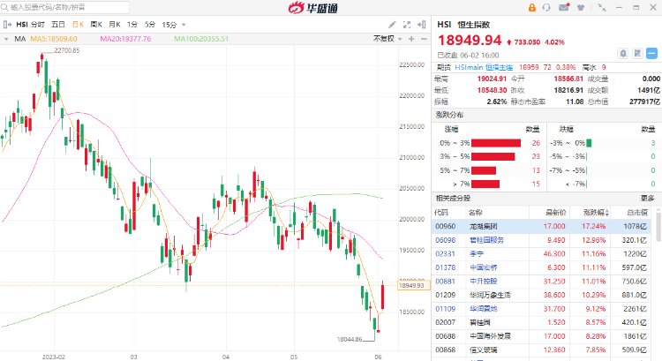The height and width of the screenshot is (361, 662).
Task: Select stock row 00881 中升控股
Action: [x=541, y=282]
